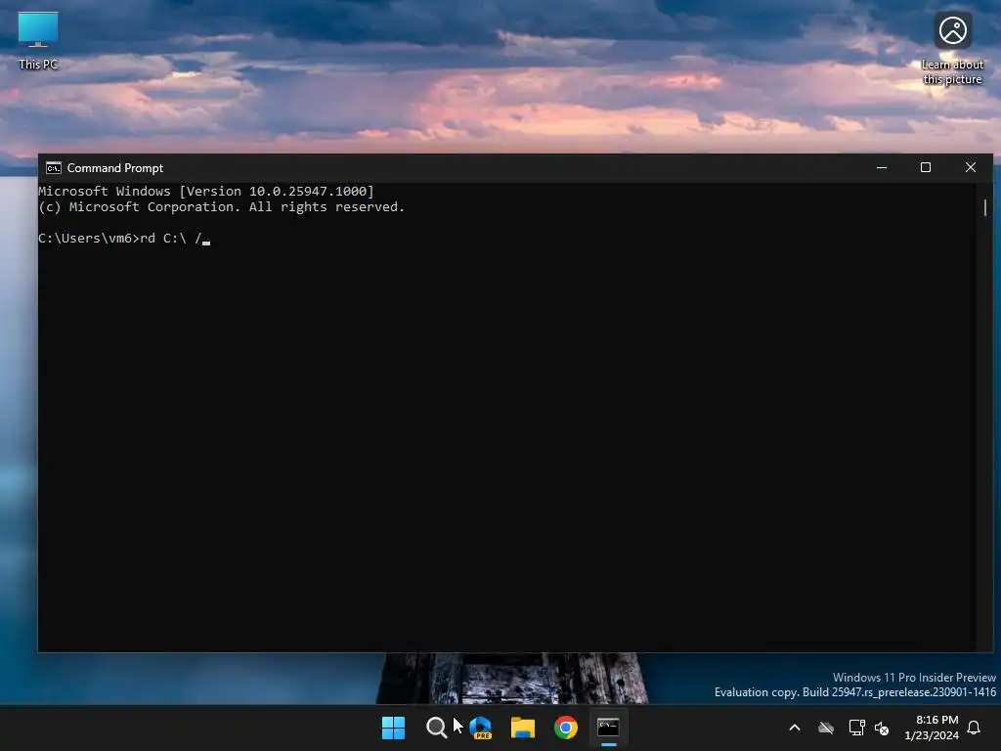Show hidden system tray icons
1001x751 pixels.
coord(795,728)
